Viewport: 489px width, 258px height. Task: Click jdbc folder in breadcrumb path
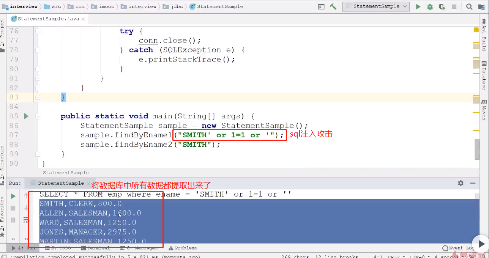click(174, 6)
